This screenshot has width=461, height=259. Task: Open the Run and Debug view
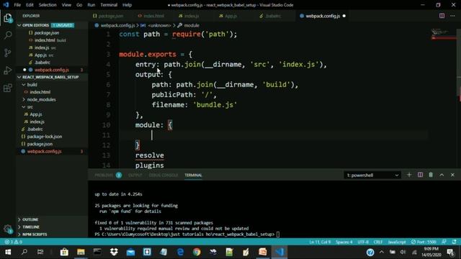tap(8, 71)
